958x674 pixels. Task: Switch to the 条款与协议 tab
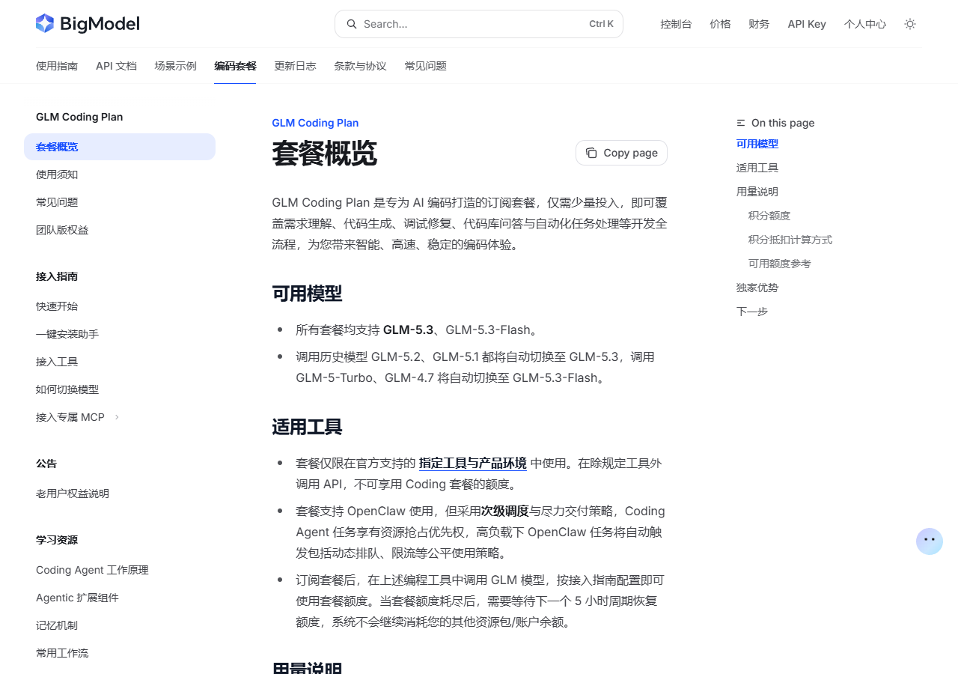360,66
